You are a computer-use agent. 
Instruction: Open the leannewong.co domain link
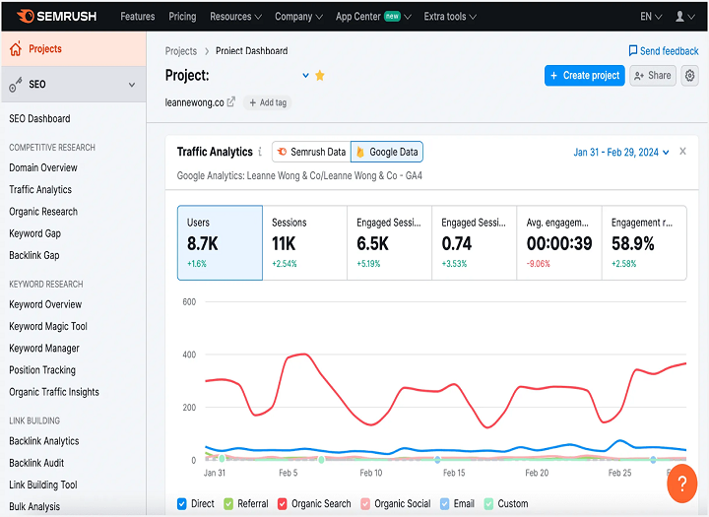coord(194,102)
